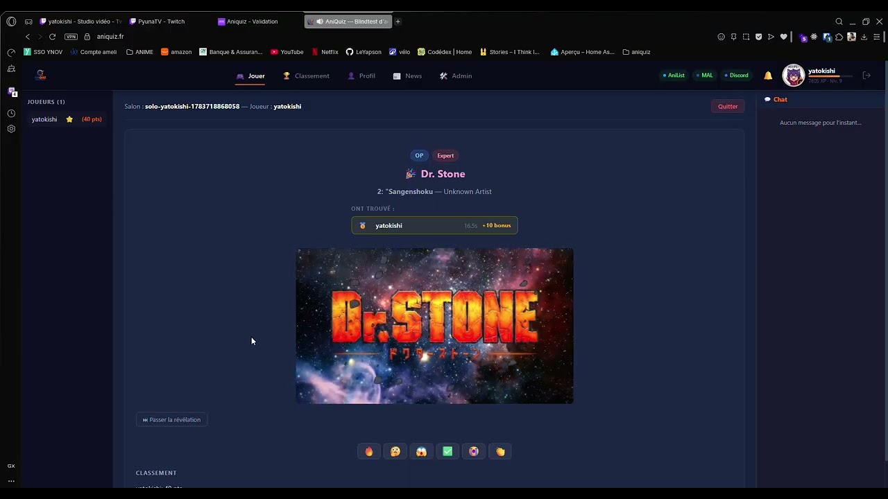Send the fire emoji reaction
Screen dimensions: 888x499
coord(369,451)
